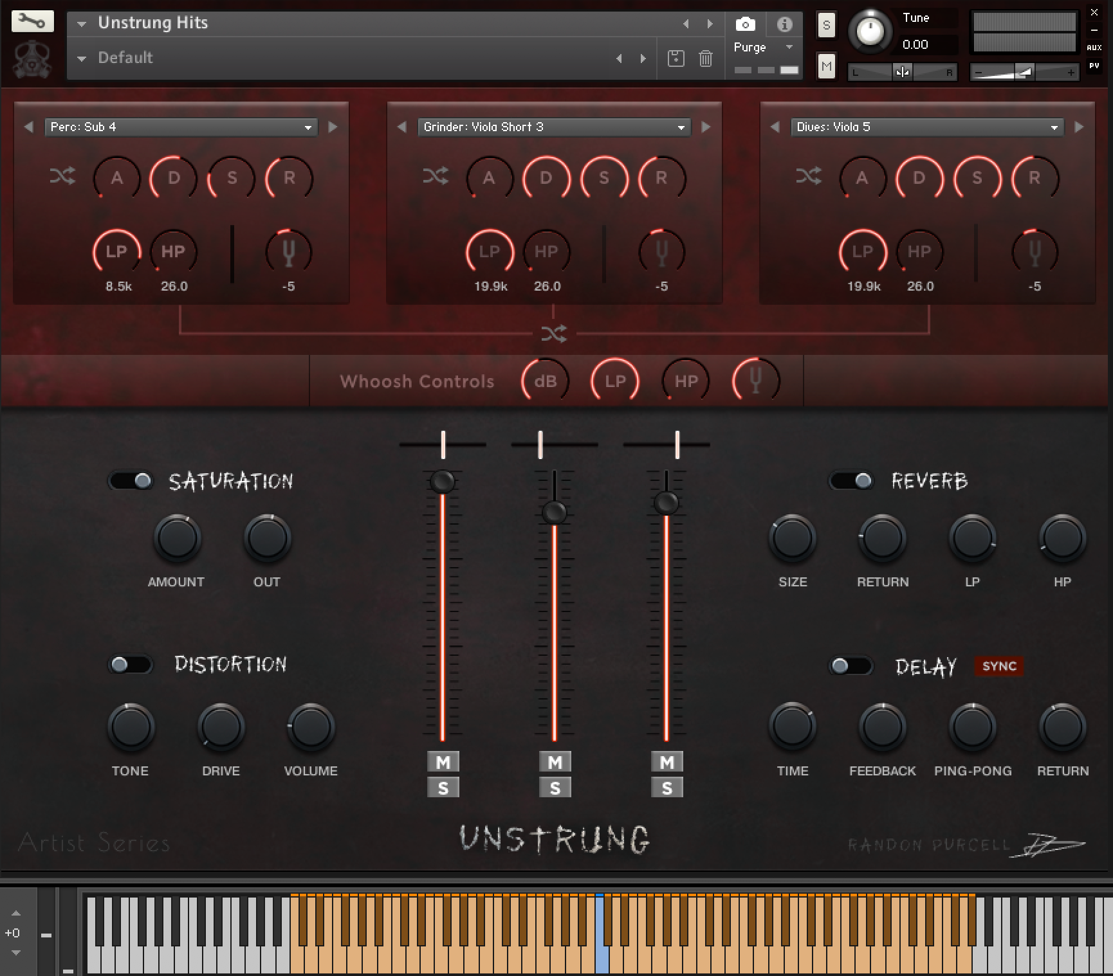Open the instrument info icon
Screen dimensions: 1113x976
point(784,24)
